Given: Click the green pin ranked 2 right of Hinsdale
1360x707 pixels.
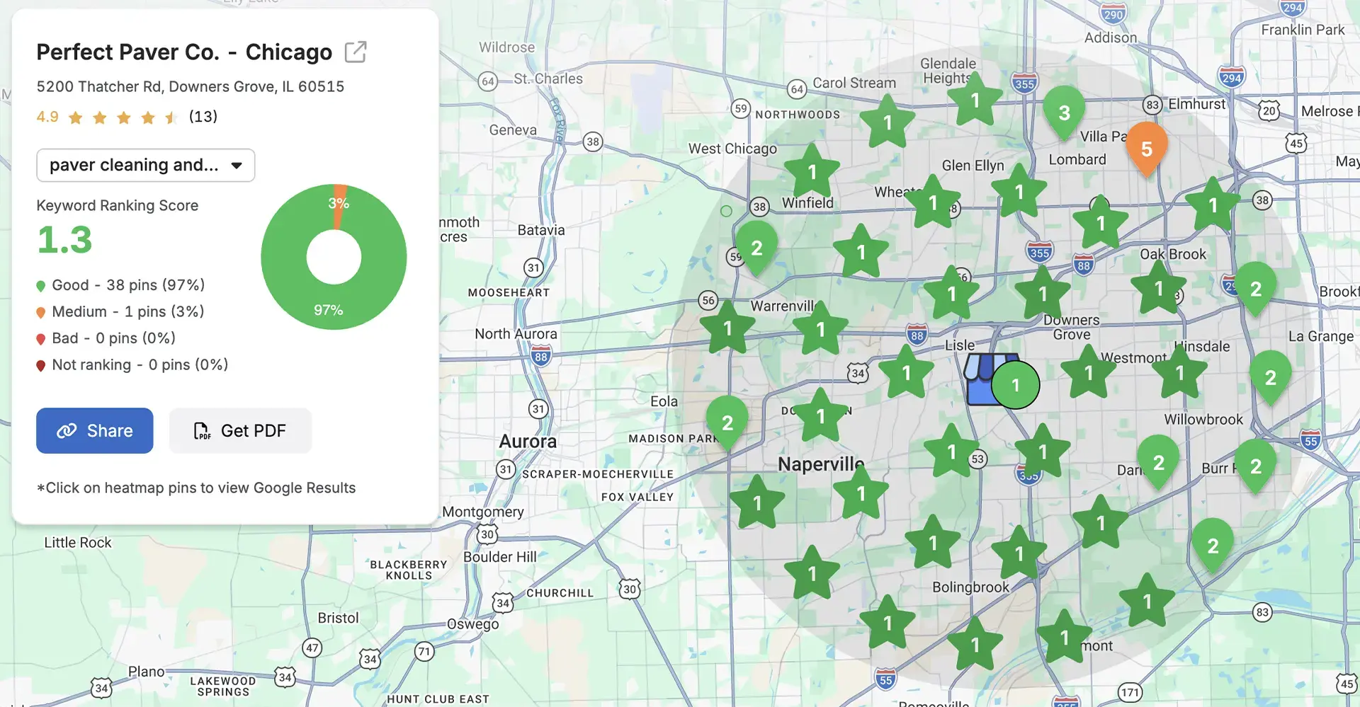Looking at the screenshot, I should [1270, 378].
